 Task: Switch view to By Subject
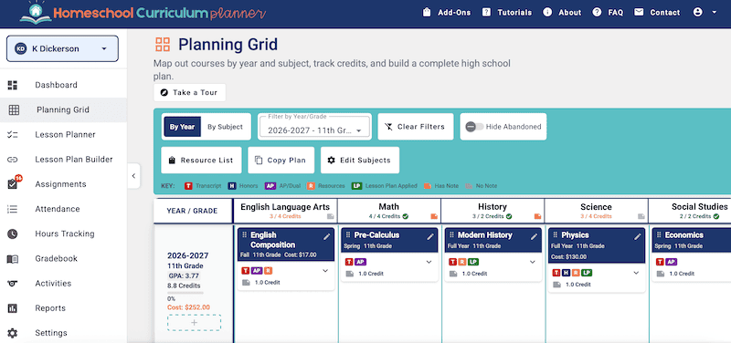coord(225,127)
